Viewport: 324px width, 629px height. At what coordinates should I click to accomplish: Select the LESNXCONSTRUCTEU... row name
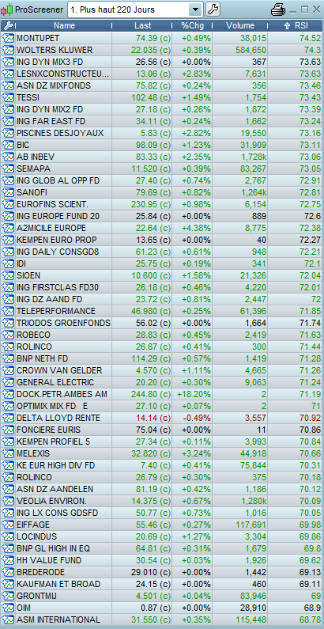coord(62,74)
